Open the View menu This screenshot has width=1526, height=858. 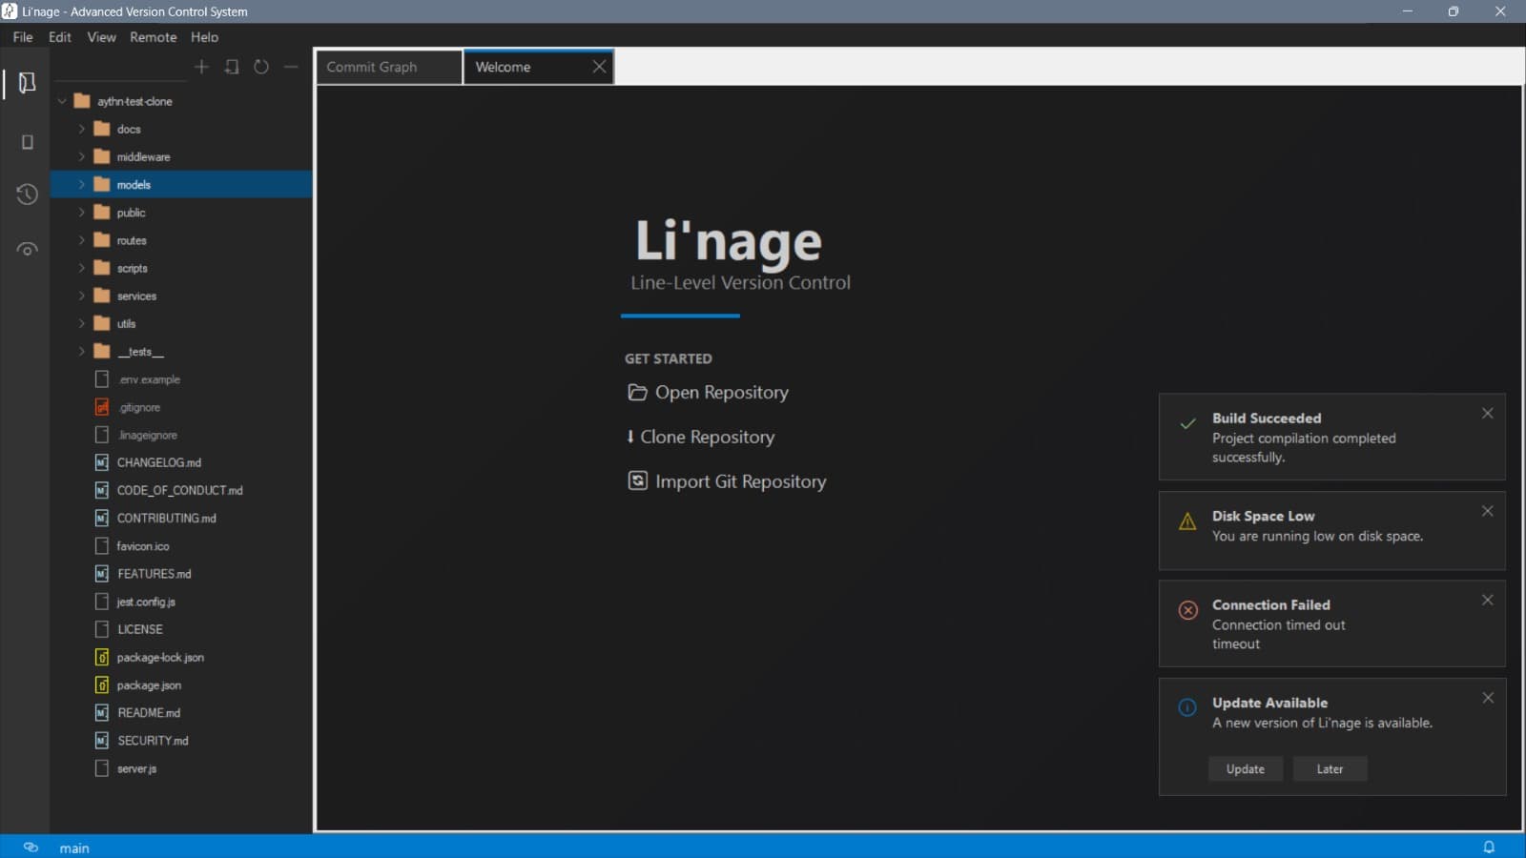[101, 37]
